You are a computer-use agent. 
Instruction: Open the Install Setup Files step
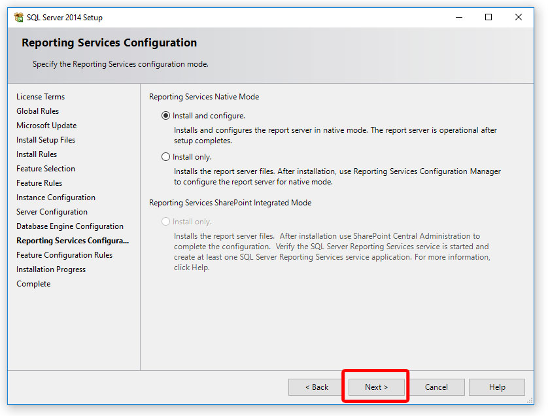[x=46, y=139]
